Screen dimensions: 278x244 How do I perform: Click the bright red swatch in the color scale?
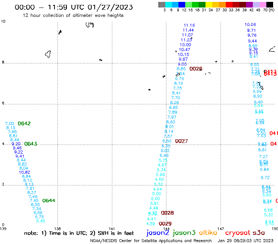pos(229,5)
